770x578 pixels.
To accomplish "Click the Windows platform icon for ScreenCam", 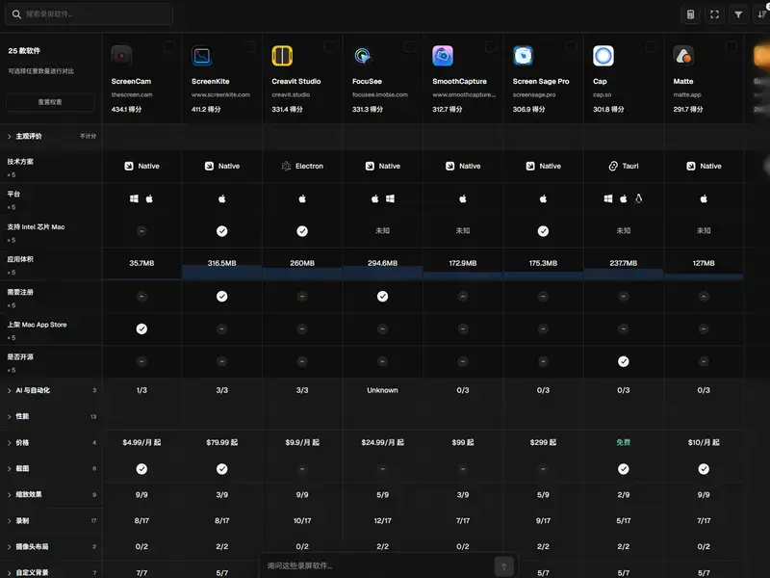I will pos(134,198).
